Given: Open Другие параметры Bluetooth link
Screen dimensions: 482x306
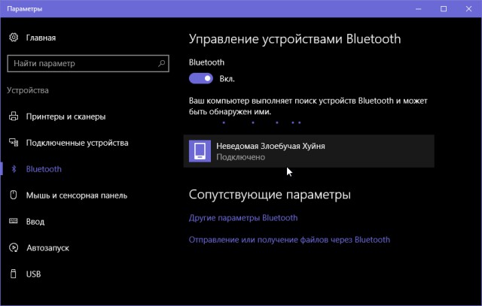Looking at the screenshot, I should point(243,218).
